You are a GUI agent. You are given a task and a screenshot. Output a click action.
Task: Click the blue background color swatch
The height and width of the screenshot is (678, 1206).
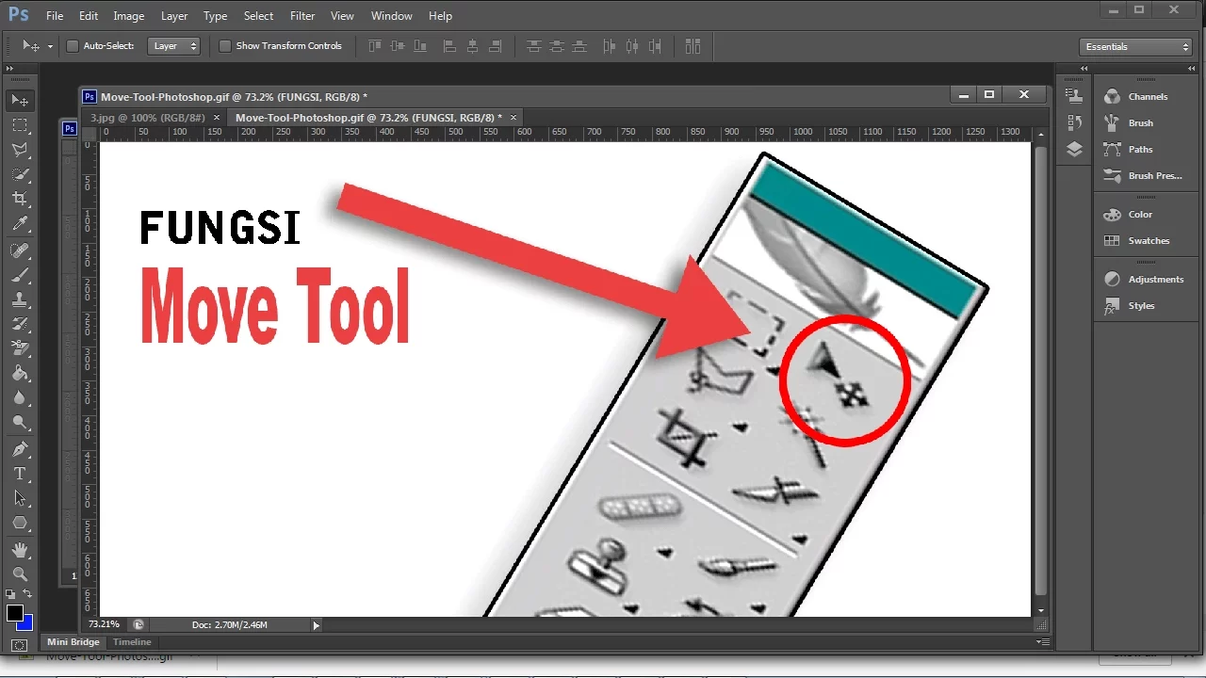26,625
